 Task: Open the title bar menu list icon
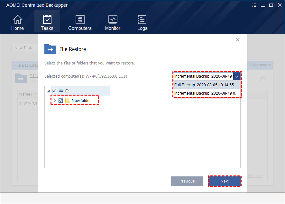pyautogui.click(x=254, y=5)
